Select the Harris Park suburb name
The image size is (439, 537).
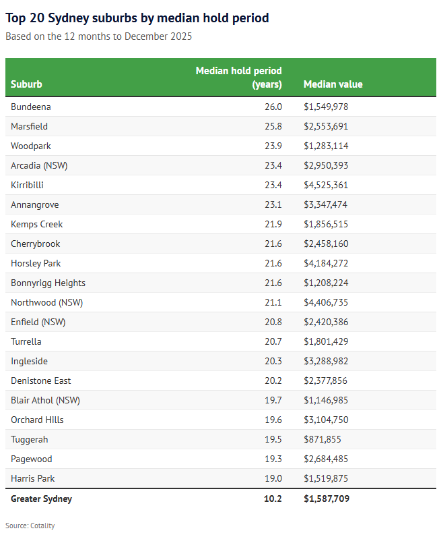coord(33,478)
